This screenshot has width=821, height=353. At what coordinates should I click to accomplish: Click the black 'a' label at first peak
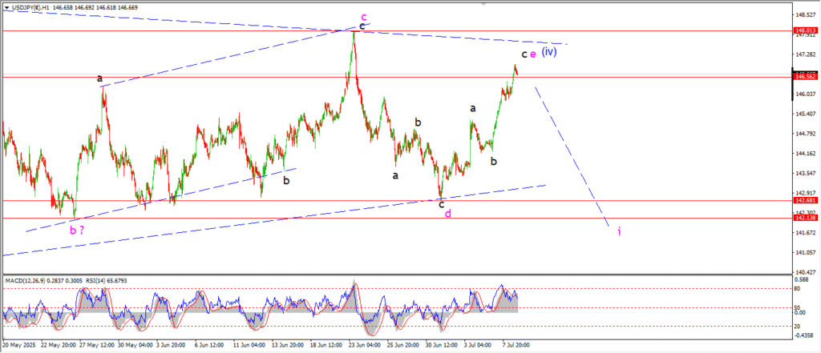(99, 78)
